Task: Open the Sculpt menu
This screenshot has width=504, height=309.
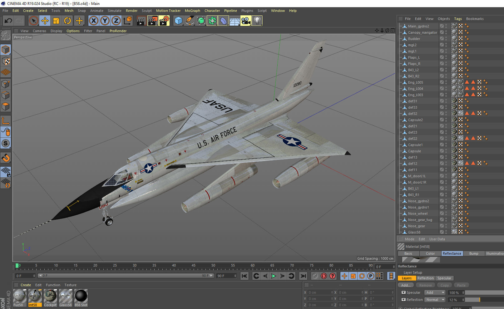Action: click(146, 11)
